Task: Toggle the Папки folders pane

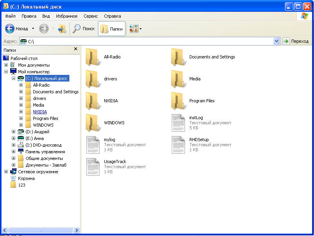Action: point(112,29)
